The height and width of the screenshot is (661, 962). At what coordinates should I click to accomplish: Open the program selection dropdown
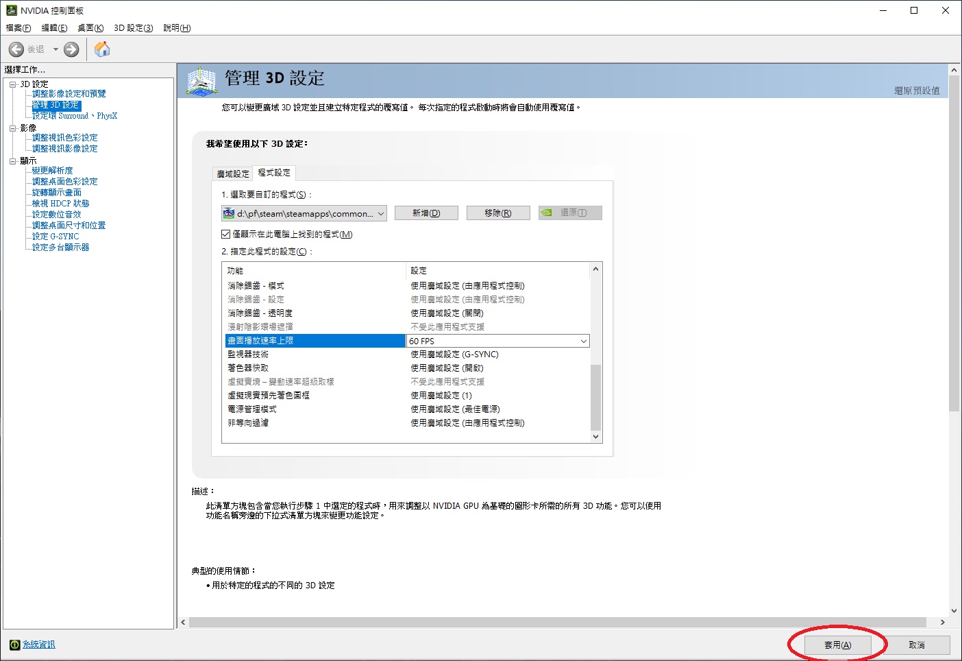(304, 213)
